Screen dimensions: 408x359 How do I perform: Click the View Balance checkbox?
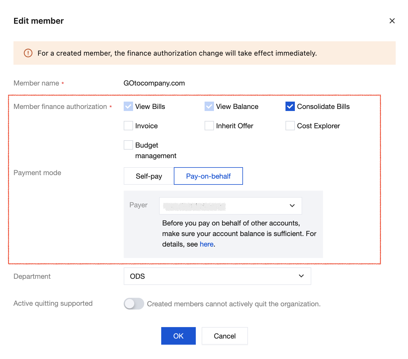tap(209, 106)
